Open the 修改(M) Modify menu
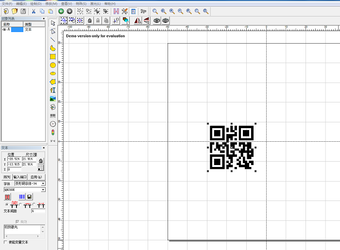 pos(51,4)
